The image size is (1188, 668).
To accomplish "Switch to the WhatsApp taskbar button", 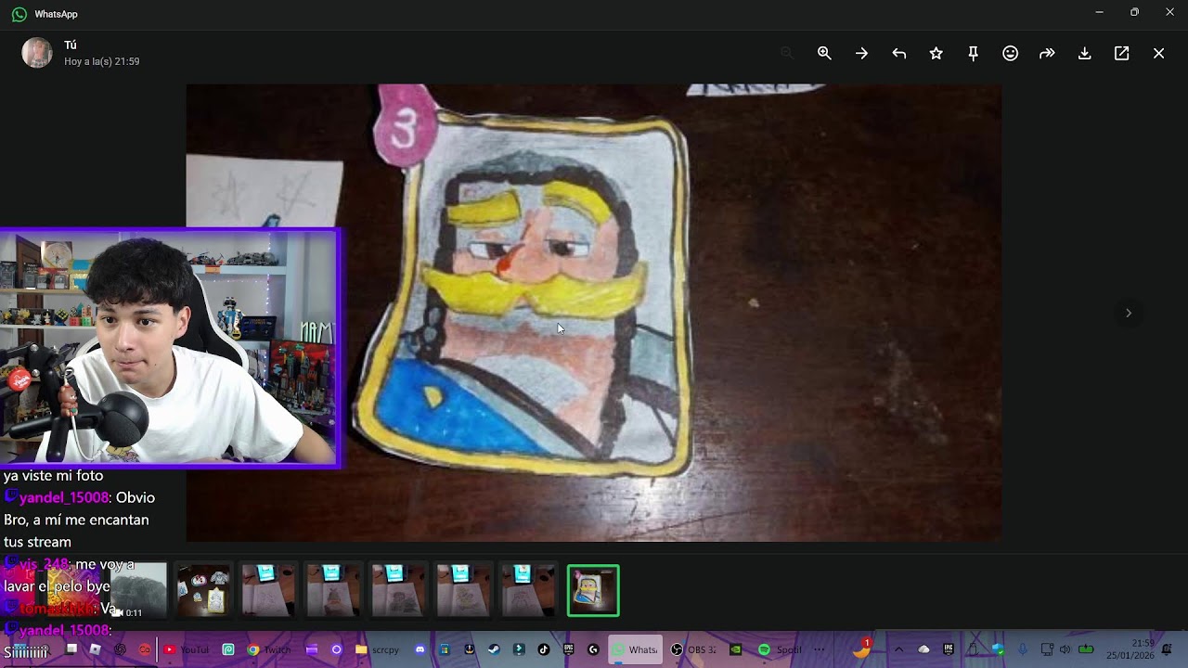I will [x=636, y=649].
